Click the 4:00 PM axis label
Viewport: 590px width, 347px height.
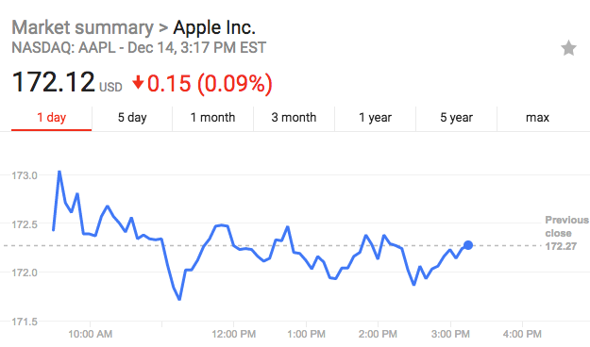click(x=522, y=334)
